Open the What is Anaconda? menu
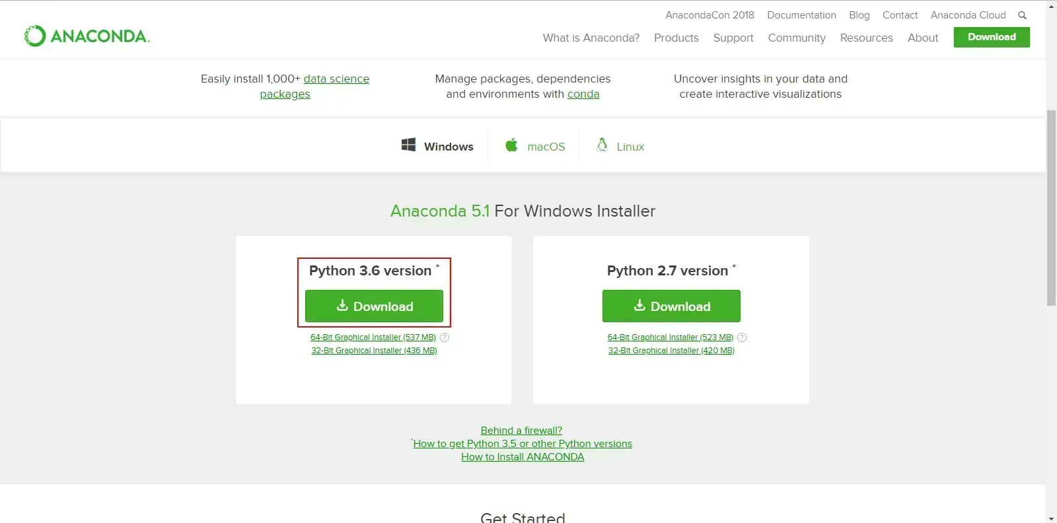The width and height of the screenshot is (1057, 523). 591,38
